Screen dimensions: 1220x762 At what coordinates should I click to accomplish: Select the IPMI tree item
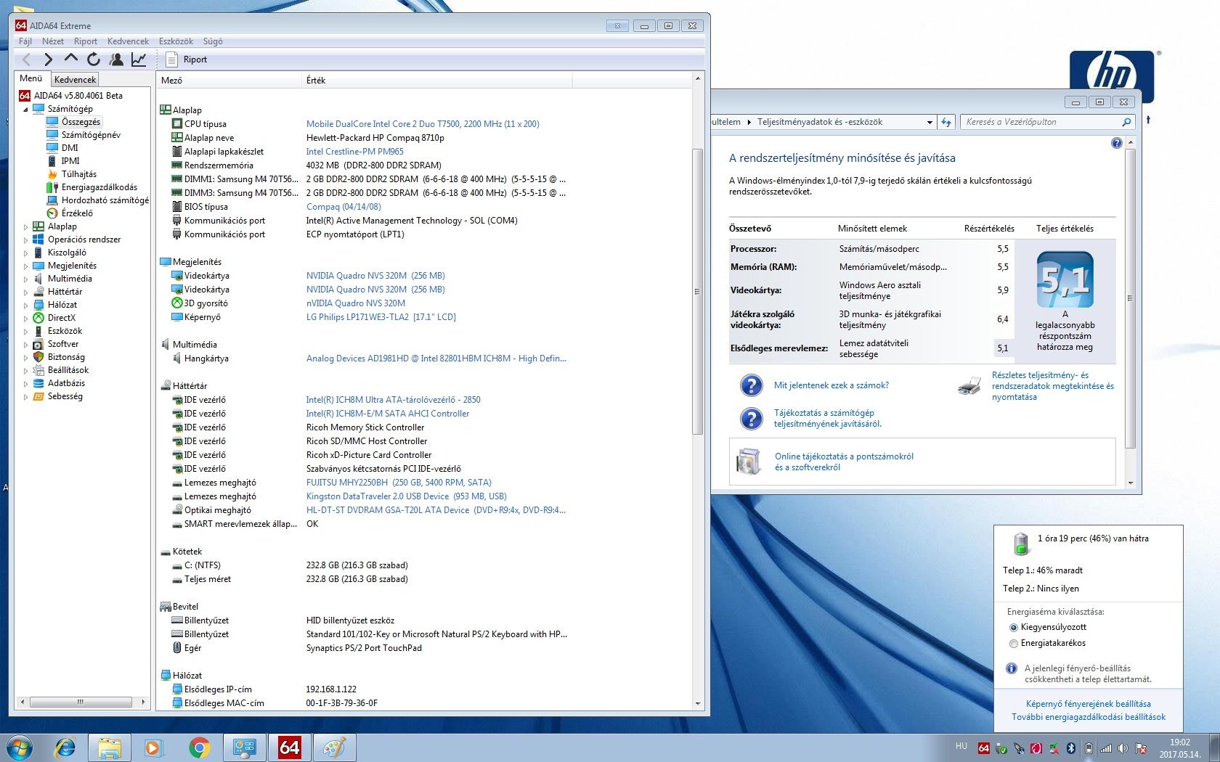click(70, 161)
